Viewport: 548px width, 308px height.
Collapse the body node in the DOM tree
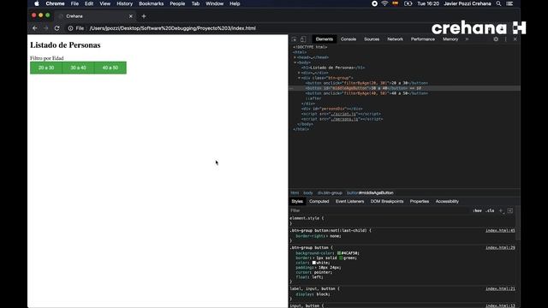pos(295,62)
